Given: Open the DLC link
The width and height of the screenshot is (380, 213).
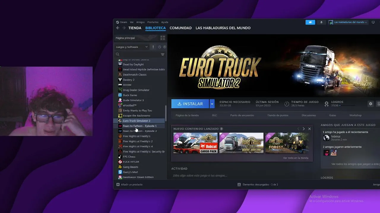Looking at the screenshot, I should tap(214, 115).
